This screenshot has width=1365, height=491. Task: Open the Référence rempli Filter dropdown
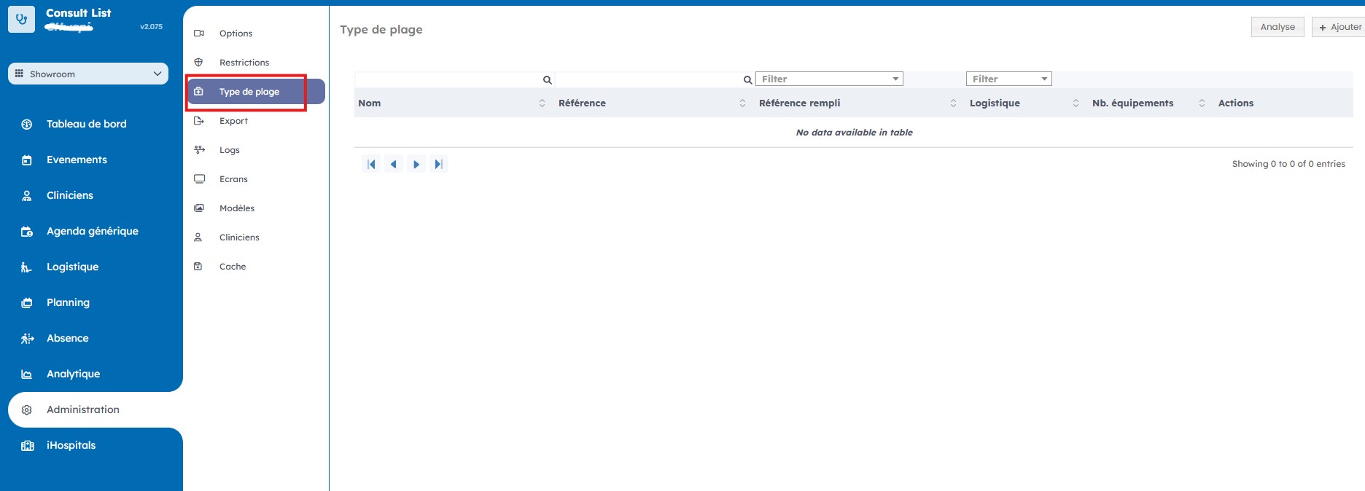[x=829, y=79]
